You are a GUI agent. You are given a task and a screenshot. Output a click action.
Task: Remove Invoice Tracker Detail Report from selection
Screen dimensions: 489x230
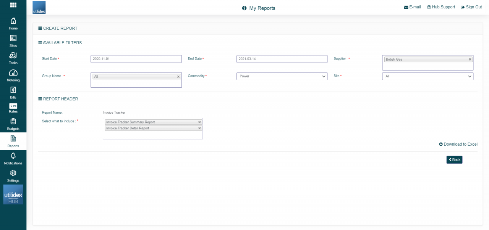tap(199, 128)
